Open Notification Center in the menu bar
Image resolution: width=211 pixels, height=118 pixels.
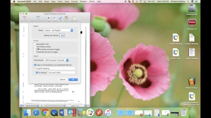[196, 1]
